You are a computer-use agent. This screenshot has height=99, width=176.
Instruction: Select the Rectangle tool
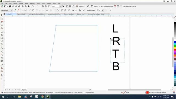coord(2,38)
